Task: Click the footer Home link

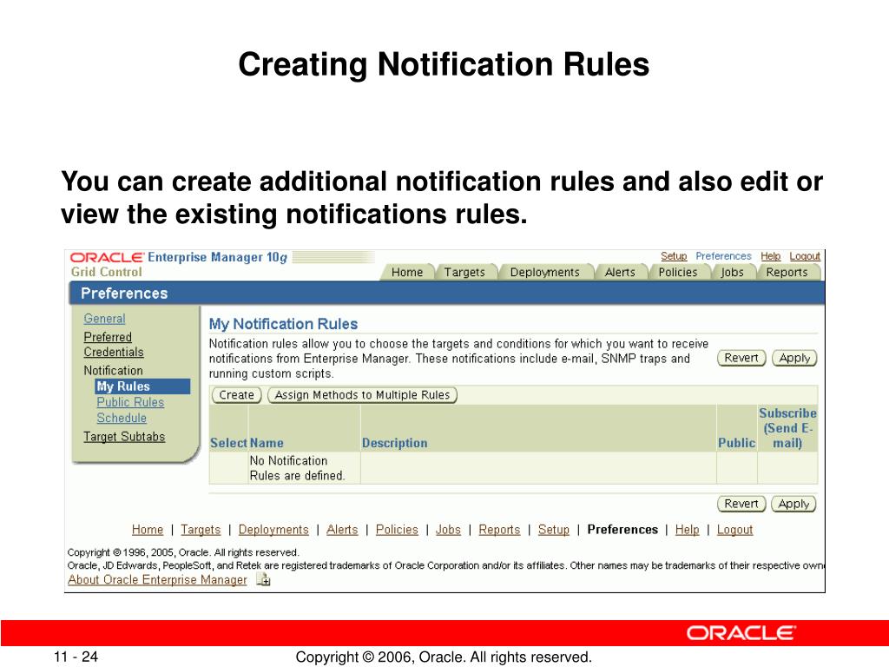Action: 148,530
